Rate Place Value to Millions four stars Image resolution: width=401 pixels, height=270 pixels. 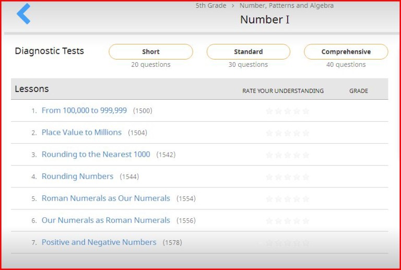(x=297, y=133)
